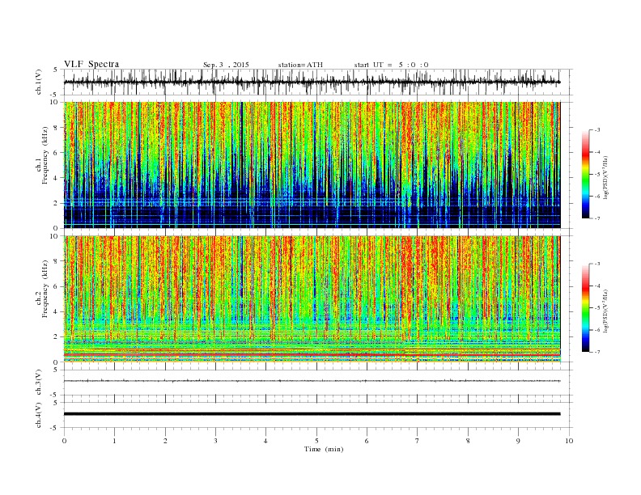
Task: Click the ch.1 spectrogram panel
Action: [x=312, y=165]
